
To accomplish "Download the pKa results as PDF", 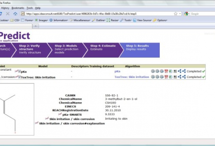I will pos(166,71).
